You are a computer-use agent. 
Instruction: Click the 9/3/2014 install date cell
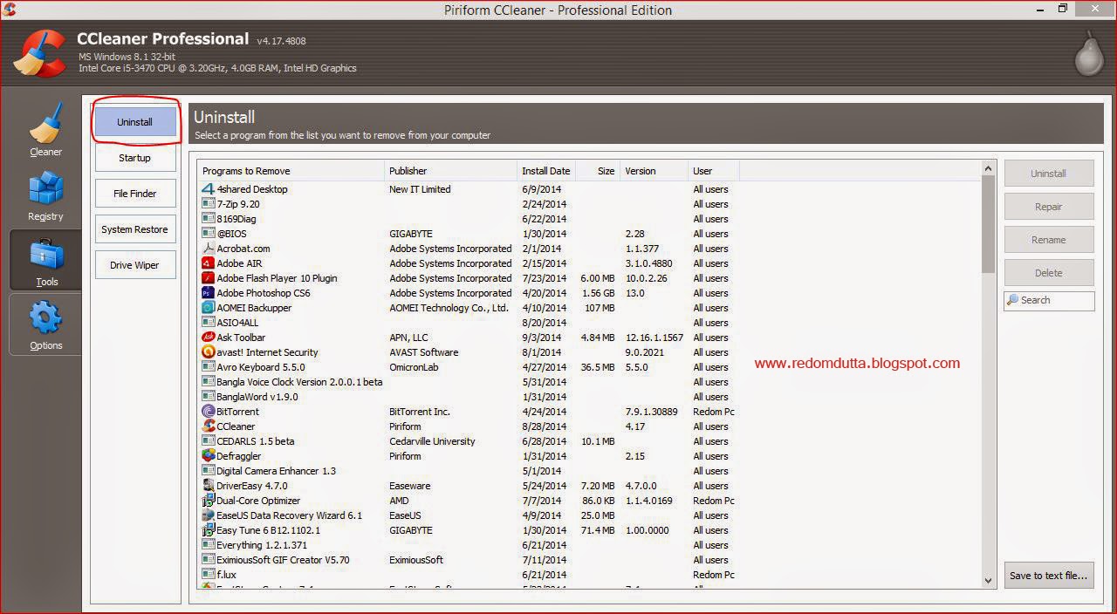(x=543, y=338)
